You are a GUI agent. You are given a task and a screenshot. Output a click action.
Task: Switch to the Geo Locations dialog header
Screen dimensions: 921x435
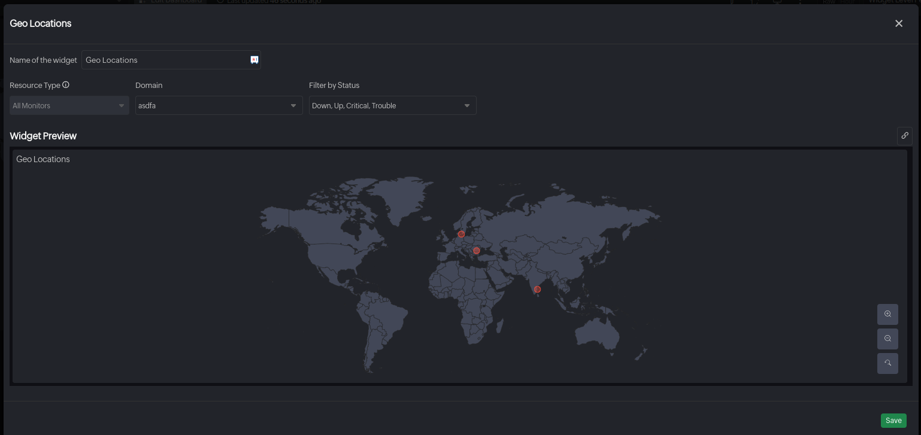point(40,23)
